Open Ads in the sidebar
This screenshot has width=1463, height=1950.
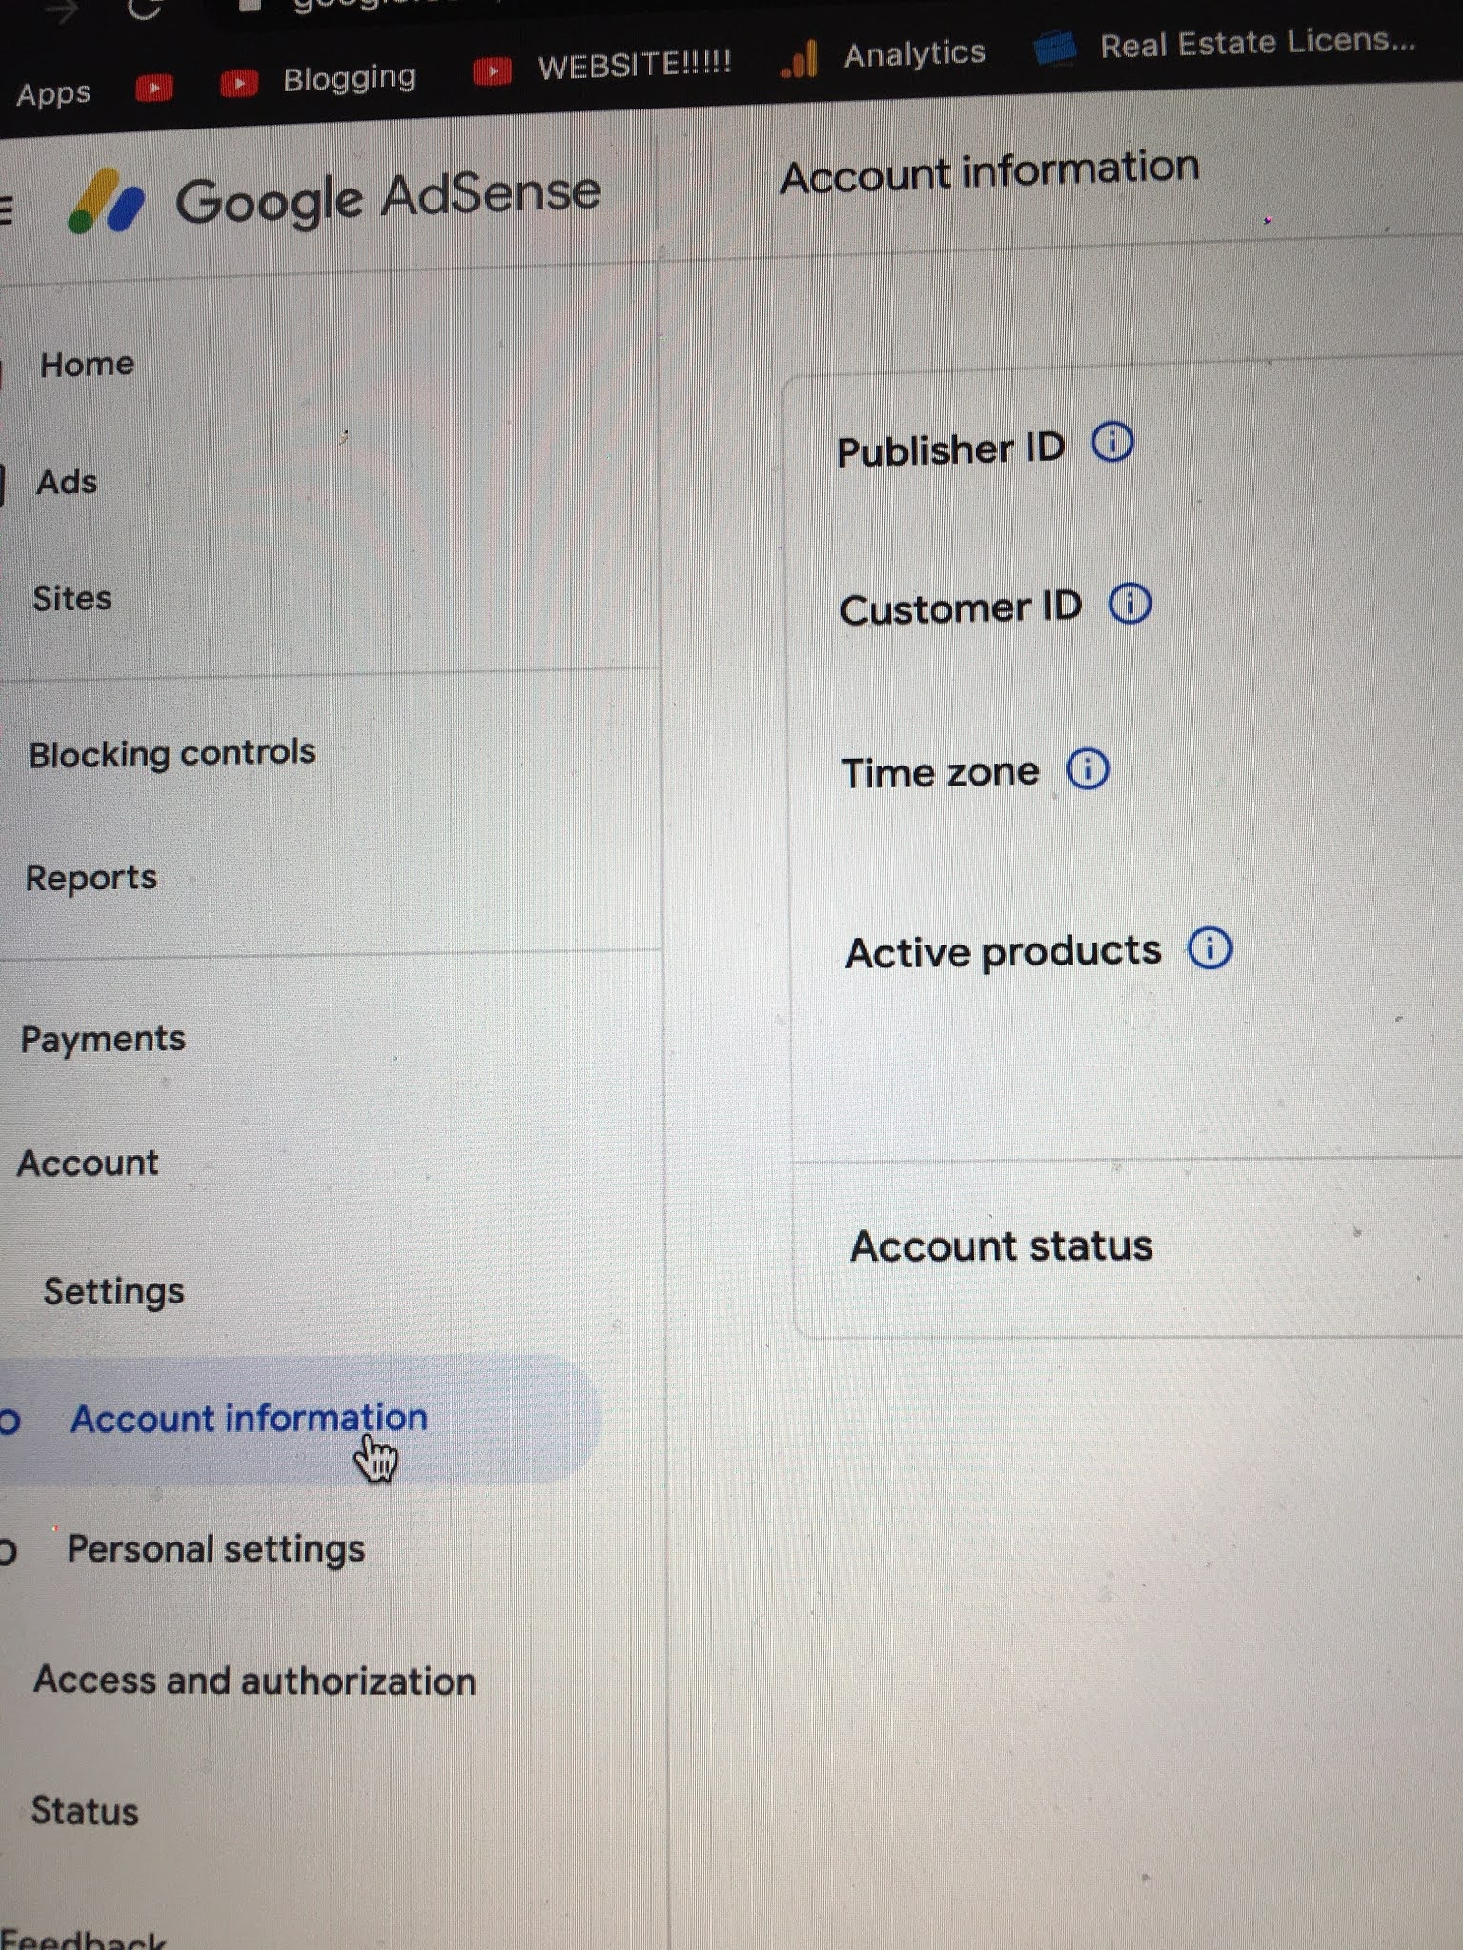click(67, 482)
